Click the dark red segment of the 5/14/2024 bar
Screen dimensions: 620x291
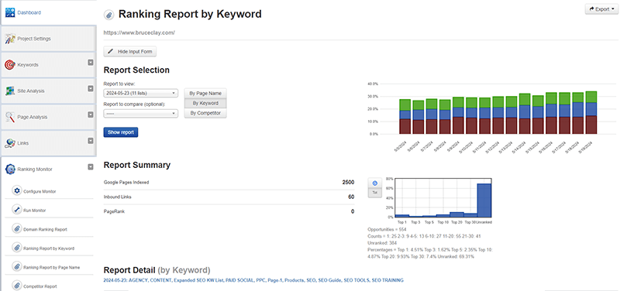point(525,126)
